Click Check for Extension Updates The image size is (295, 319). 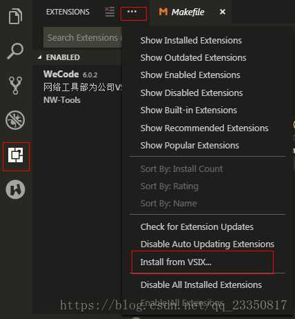pos(197,227)
